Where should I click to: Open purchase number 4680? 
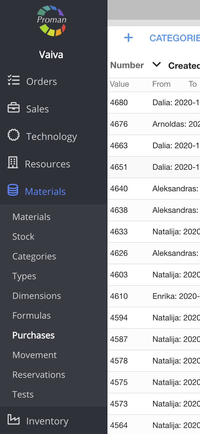coord(119,103)
